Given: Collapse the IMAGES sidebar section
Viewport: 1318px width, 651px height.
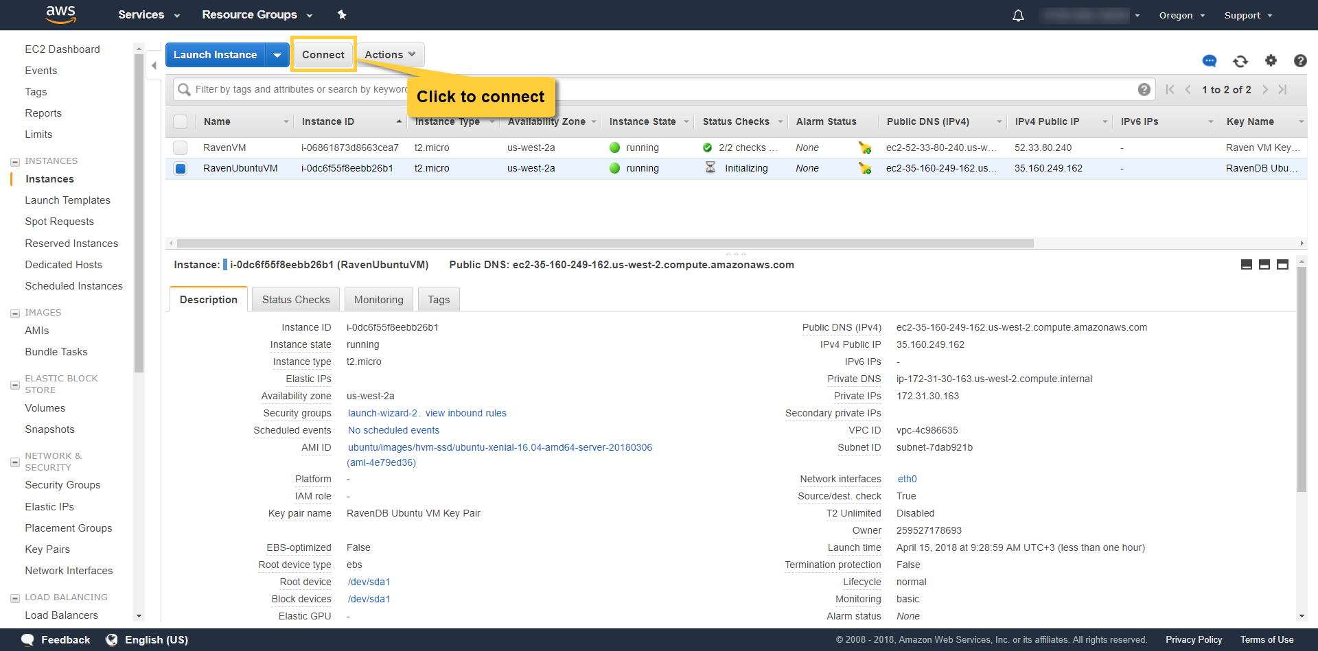Looking at the screenshot, I should point(15,313).
